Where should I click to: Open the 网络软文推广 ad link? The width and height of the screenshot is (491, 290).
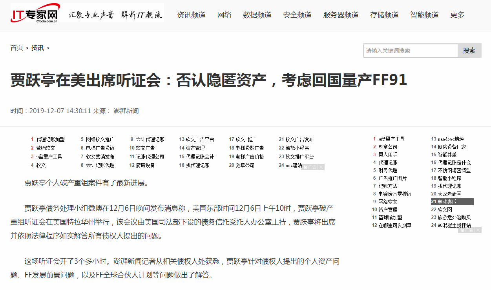(100, 139)
